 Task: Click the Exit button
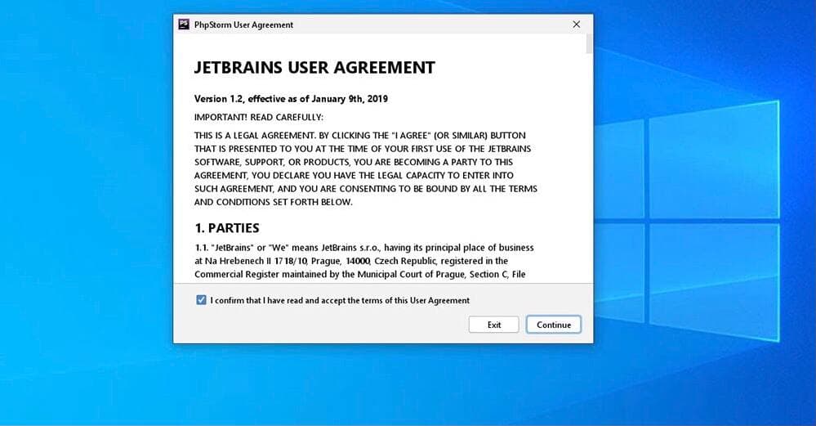[x=494, y=325]
